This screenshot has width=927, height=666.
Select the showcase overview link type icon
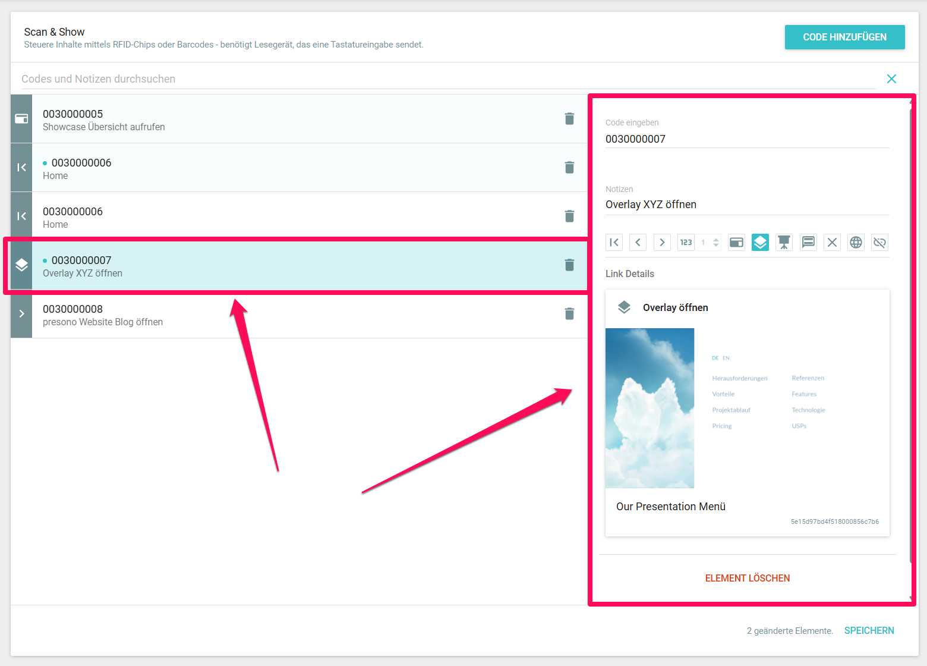(x=736, y=243)
